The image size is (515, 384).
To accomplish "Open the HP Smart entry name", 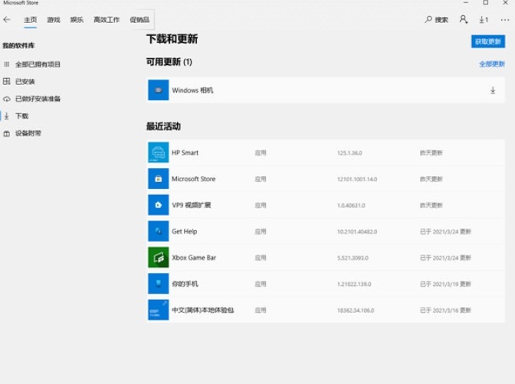I will (185, 152).
